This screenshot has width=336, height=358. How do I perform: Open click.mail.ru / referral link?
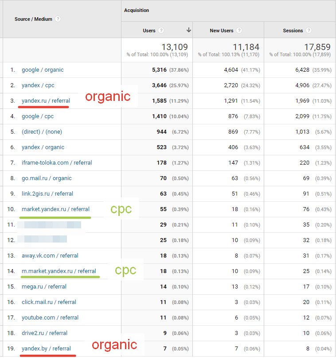[49, 302]
